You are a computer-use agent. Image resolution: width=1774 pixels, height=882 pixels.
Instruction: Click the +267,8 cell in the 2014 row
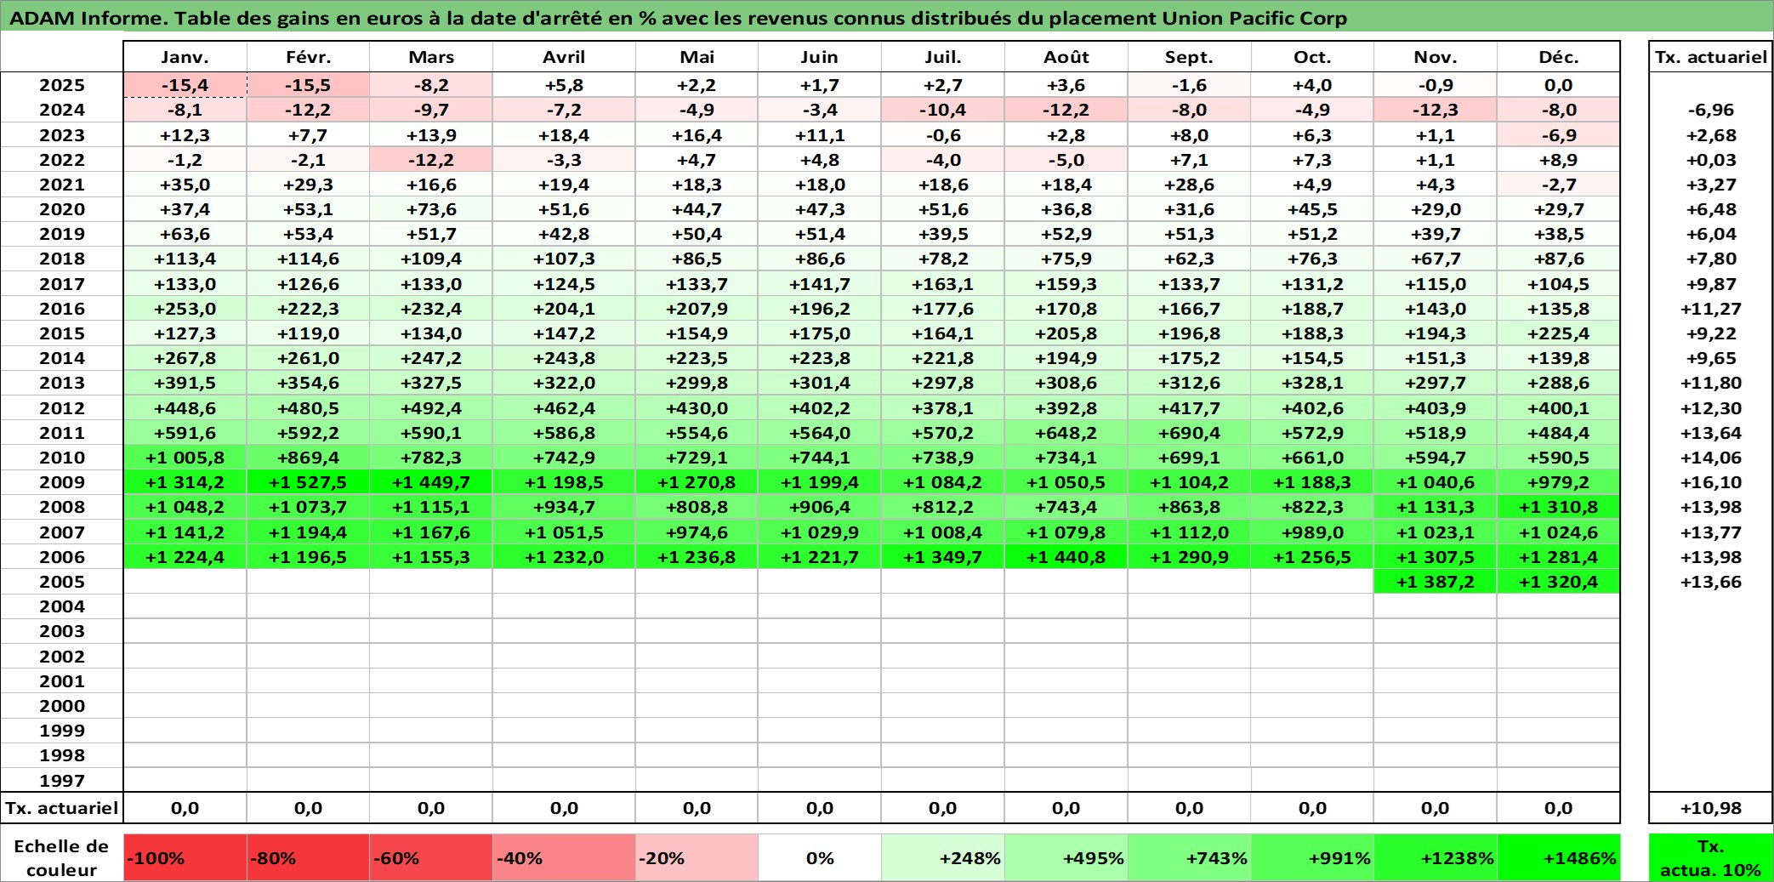[185, 358]
